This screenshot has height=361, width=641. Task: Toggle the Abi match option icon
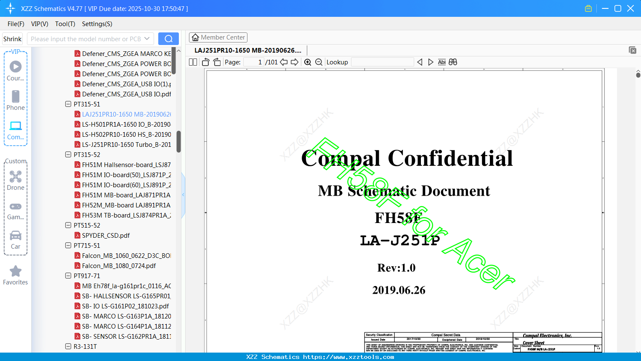click(x=442, y=62)
